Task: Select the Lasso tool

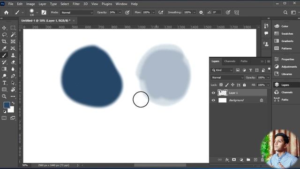Action: (x=4, y=35)
